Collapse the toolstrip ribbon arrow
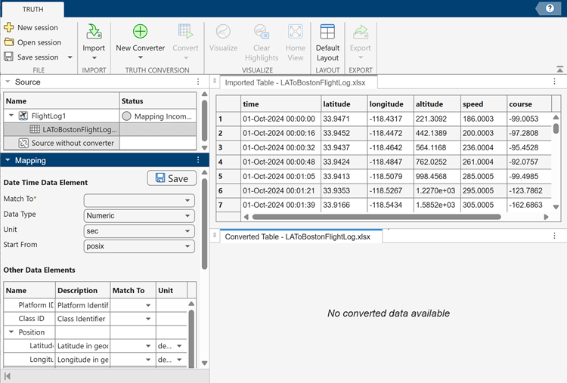 (559, 69)
